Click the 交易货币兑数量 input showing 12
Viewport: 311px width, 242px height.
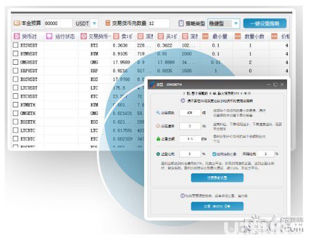tap(159, 23)
